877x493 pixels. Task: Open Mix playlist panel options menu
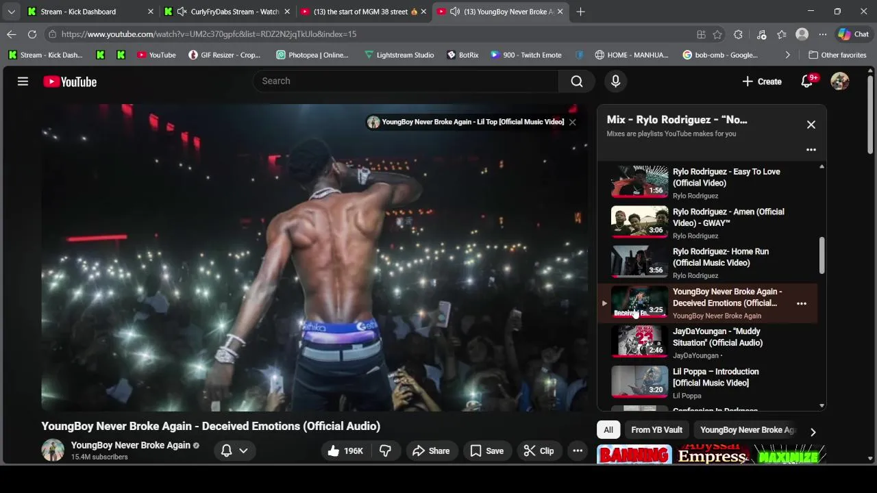811,150
